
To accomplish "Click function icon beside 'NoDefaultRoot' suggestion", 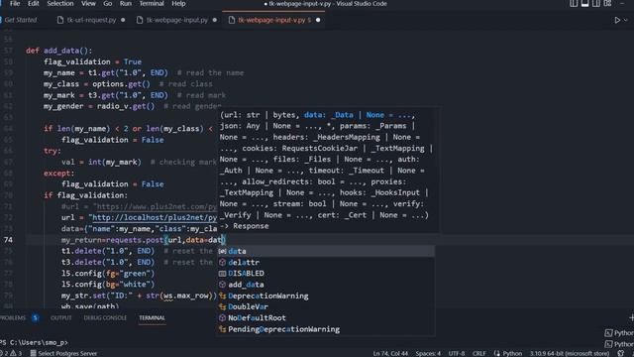I will point(222,318).
